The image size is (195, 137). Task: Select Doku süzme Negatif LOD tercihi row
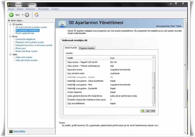109,62
